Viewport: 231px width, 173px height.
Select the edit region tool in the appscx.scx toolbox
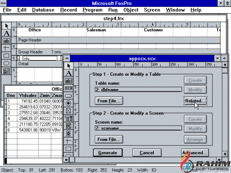pyautogui.click(x=68, y=88)
